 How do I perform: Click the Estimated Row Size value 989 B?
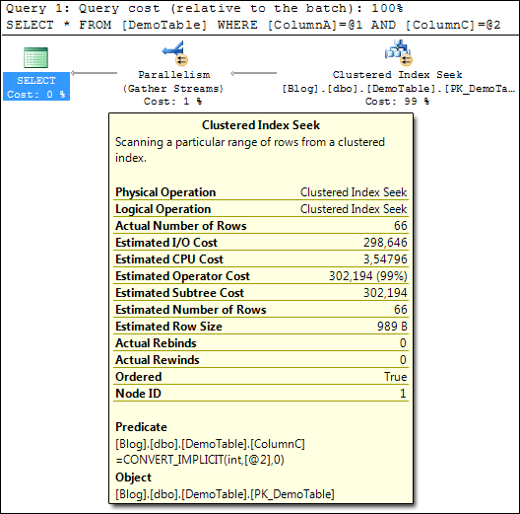pyautogui.click(x=392, y=327)
